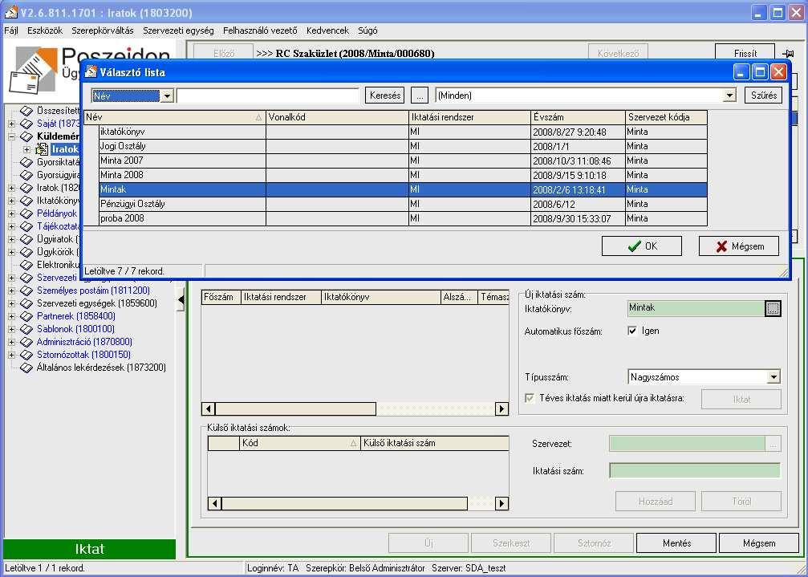Open the Súgó menu

(x=367, y=30)
